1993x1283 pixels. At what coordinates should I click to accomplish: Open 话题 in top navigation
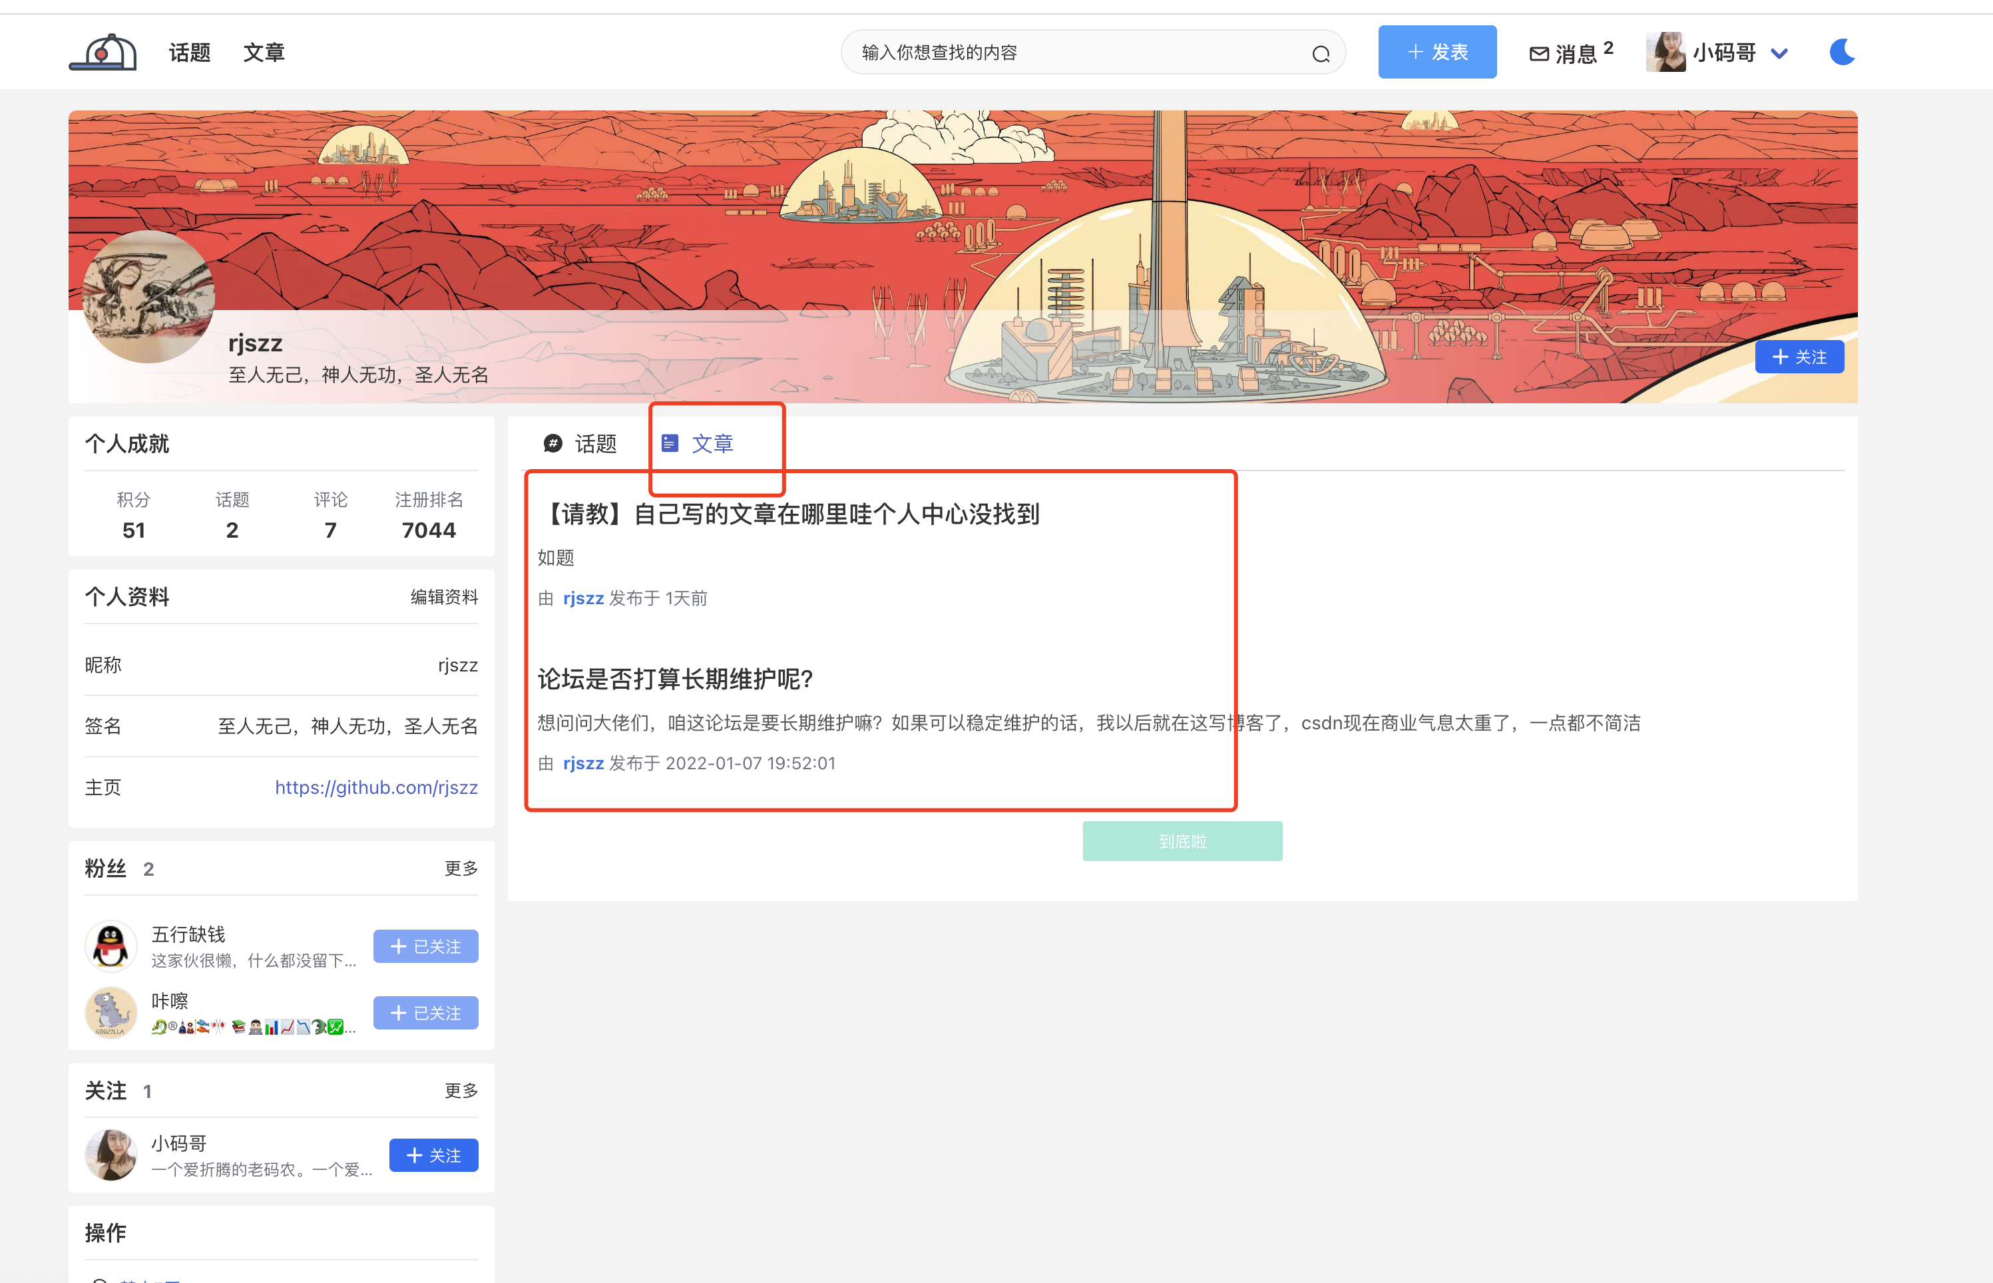click(x=190, y=53)
